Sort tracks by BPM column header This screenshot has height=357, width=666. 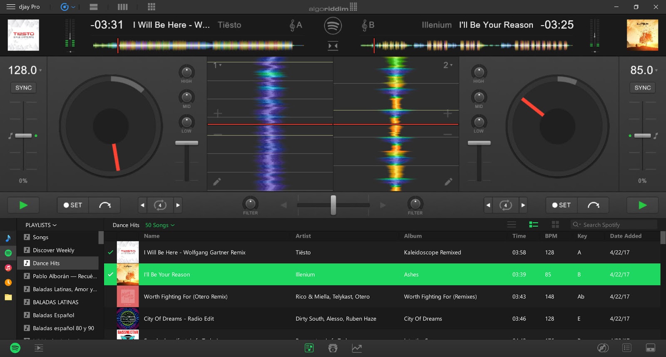click(551, 236)
